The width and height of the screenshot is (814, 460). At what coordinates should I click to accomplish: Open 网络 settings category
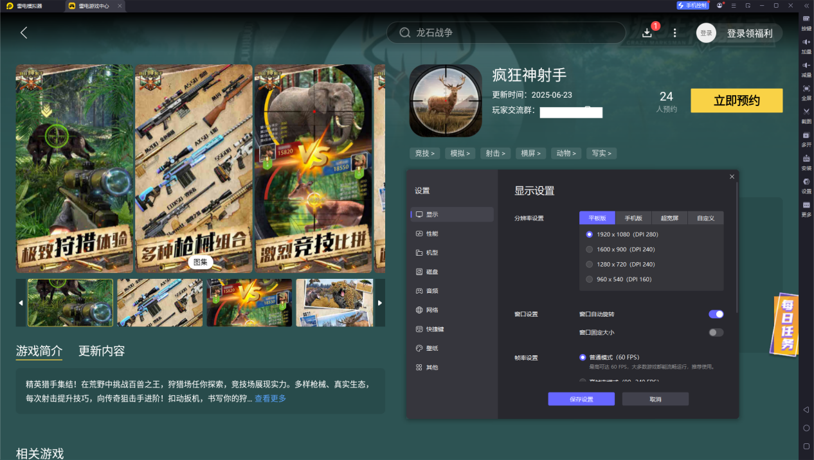point(453,310)
